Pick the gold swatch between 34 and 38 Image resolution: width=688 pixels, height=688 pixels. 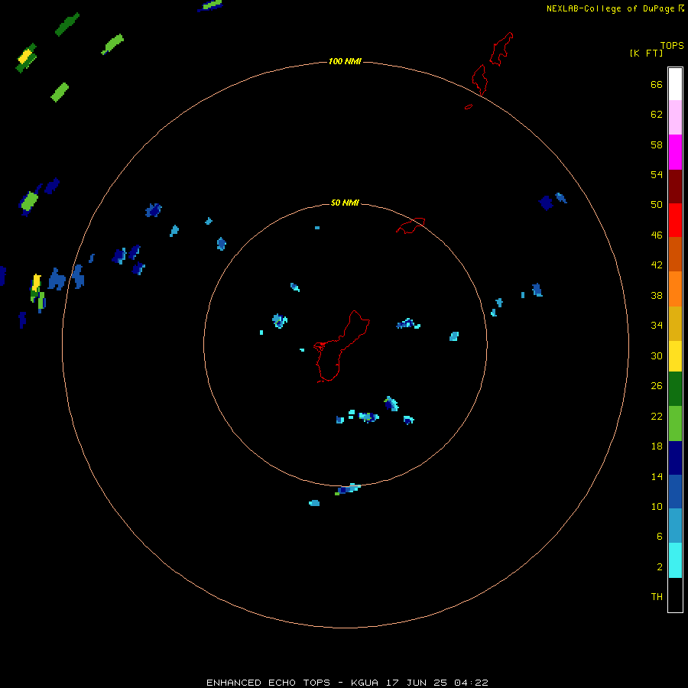point(675,323)
